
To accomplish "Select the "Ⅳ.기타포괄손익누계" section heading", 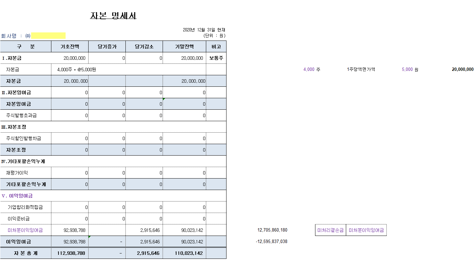I will pyautogui.click(x=23, y=161).
